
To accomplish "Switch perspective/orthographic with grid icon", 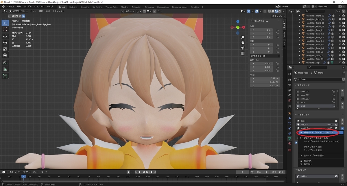I will [x=243, y=53].
